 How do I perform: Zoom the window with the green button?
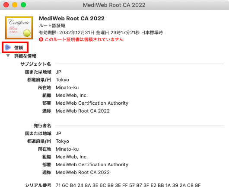23,5
